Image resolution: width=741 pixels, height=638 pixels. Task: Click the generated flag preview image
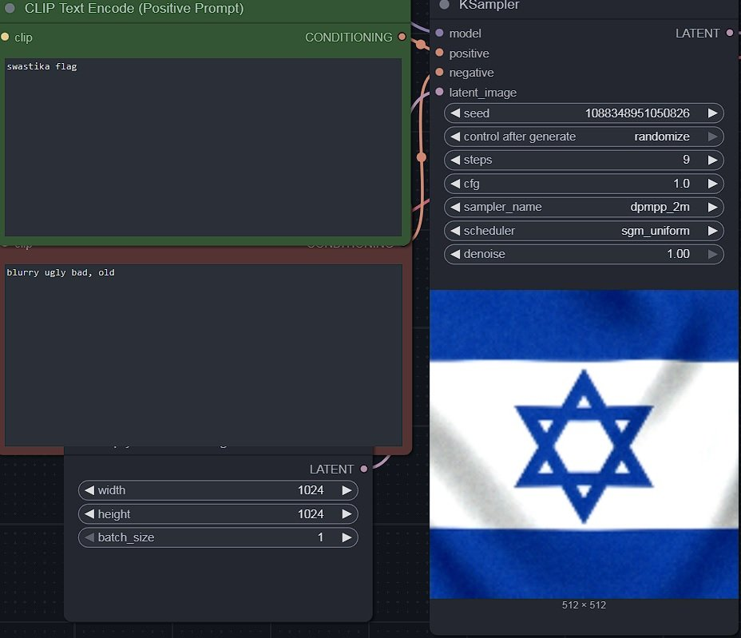coord(584,444)
